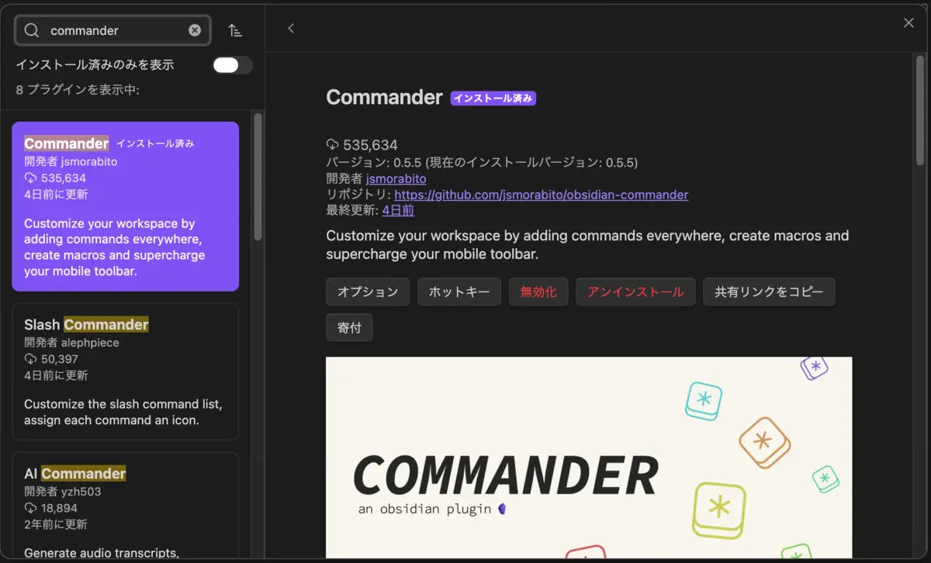Click the search magnifier icon

click(x=32, y=30)
